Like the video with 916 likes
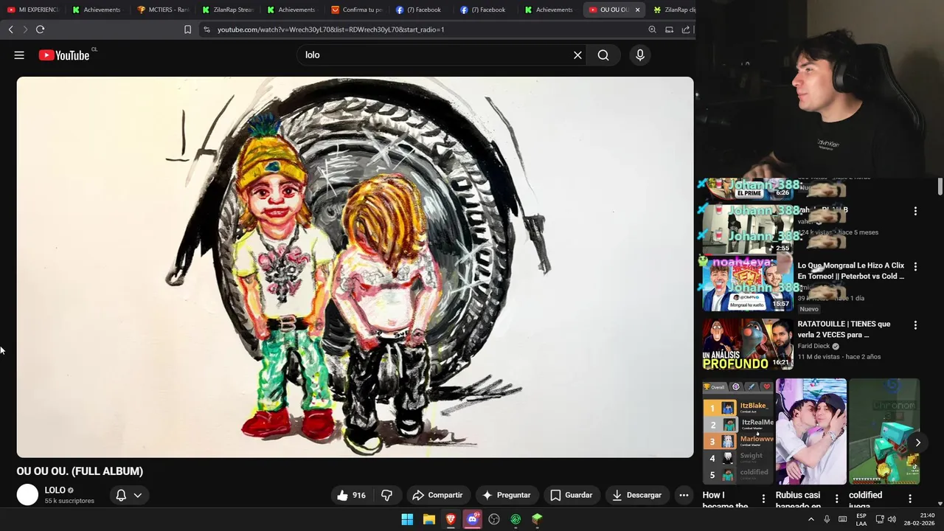Screen dimensions: 944x531 (352, 495)
